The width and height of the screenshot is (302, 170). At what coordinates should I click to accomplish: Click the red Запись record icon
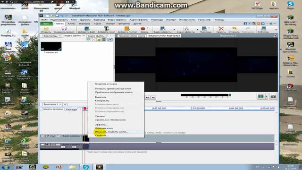(143, 29)
